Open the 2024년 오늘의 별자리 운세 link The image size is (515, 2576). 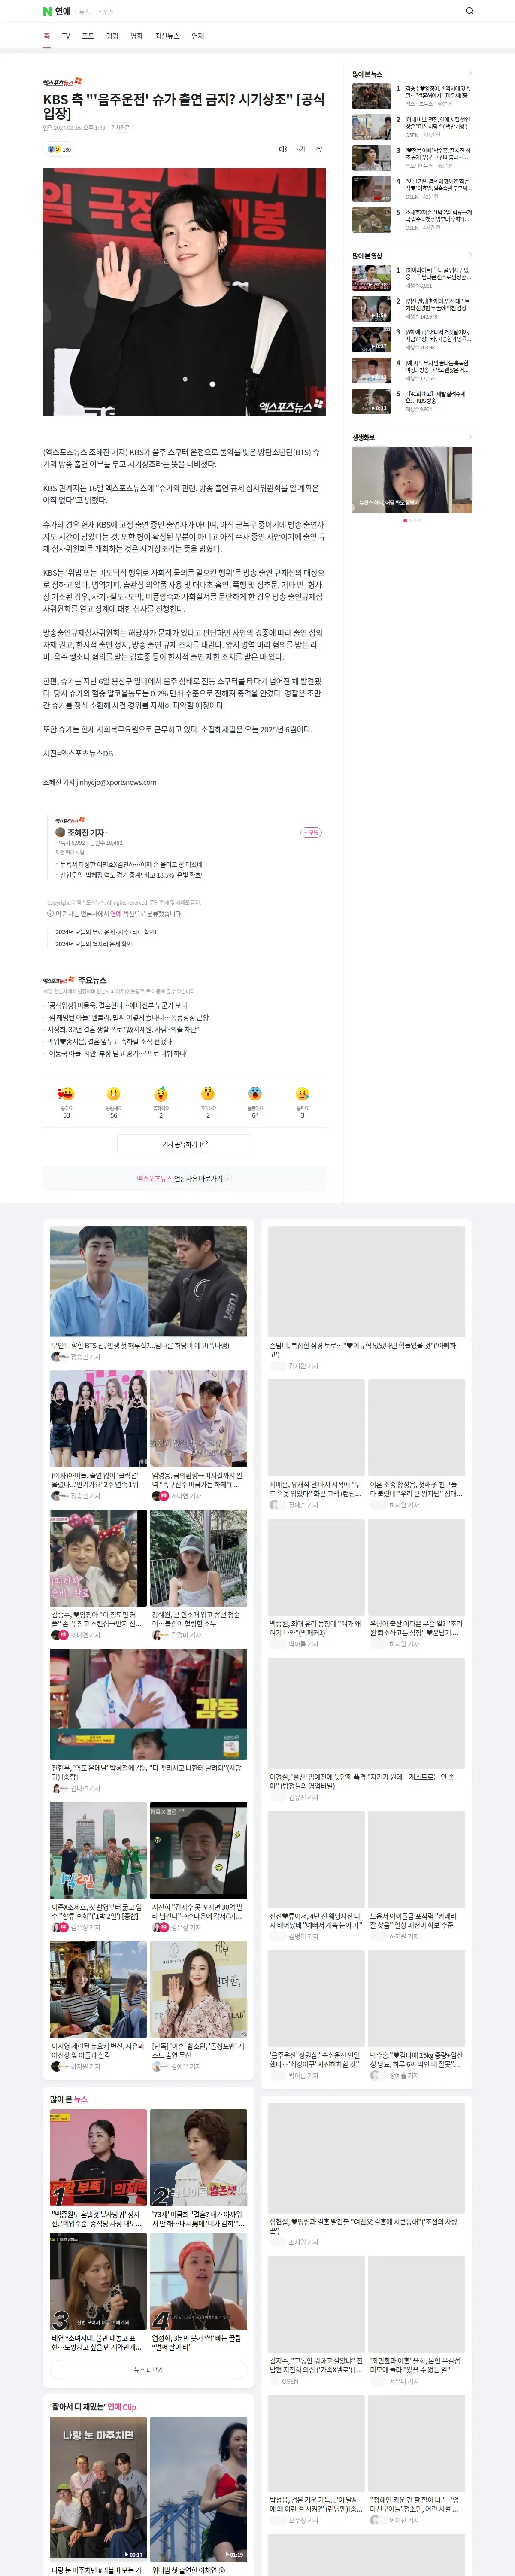(x=95, y=944)
